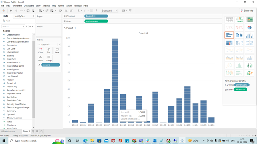Image resolution: width=257 pixels, height=144 pixels.
Task: Select the packed bubbles chart in Show Me
Action: click(249, 73)
